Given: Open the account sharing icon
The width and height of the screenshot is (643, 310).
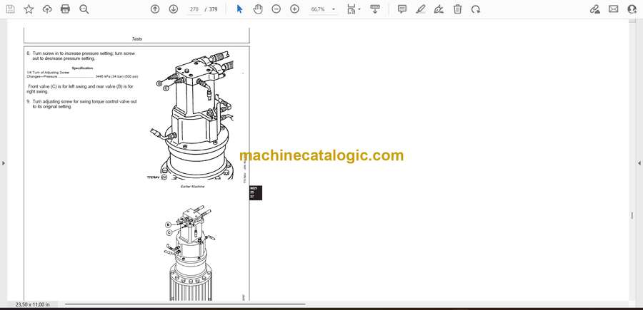Looking at the screenshot, I should 632,9.
